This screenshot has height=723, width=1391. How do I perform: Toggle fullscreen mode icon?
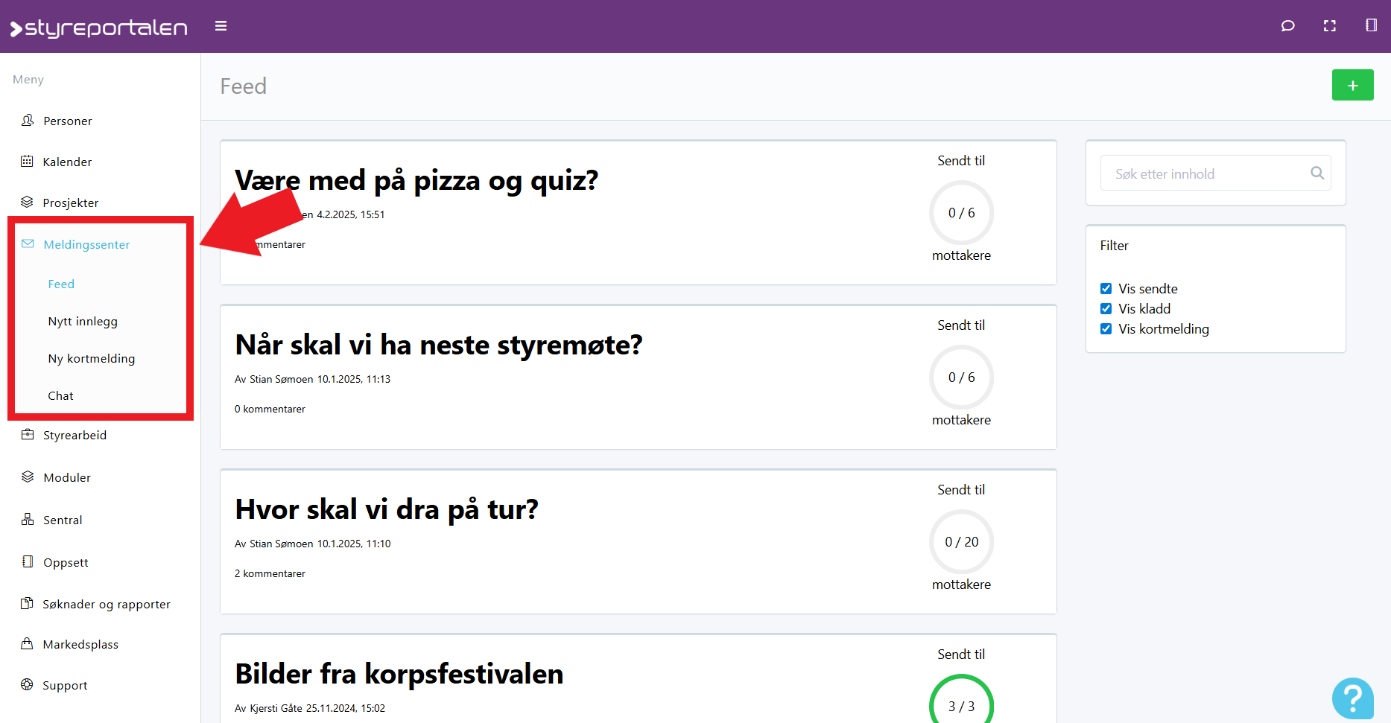pos(1329,26)
